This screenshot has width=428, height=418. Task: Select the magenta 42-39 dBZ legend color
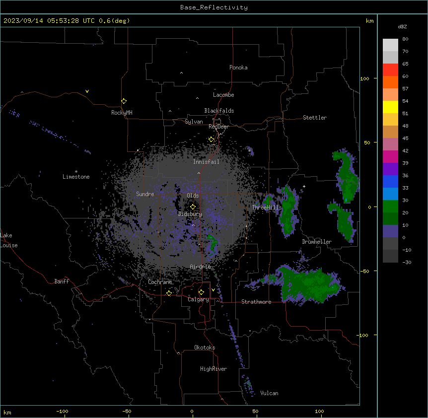[x=390, y=156]
